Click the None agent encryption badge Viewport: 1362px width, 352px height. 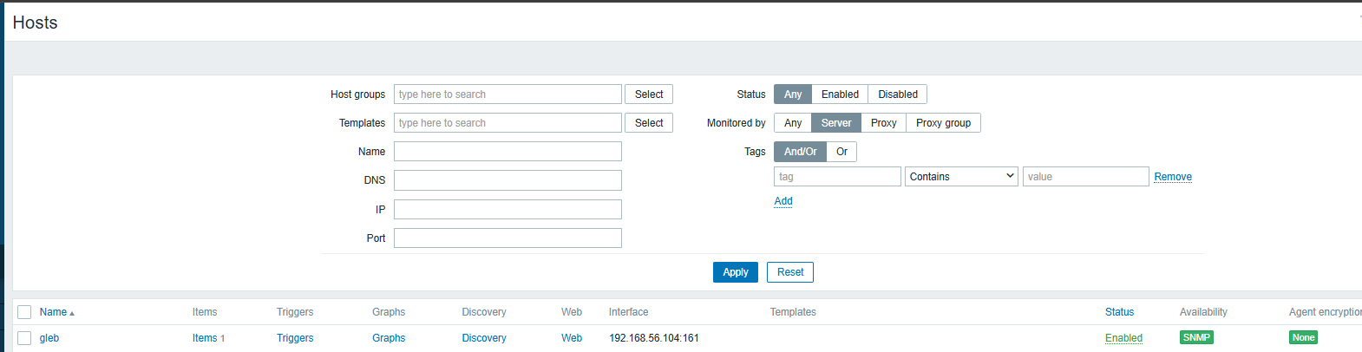(1303, 338)
